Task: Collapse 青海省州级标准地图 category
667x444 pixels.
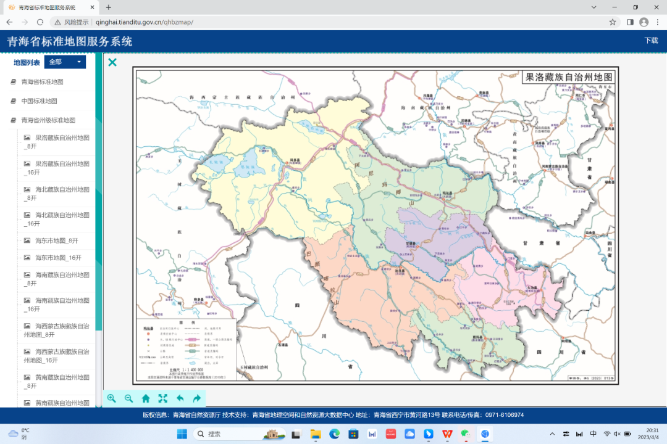Action: coord(48,120)
